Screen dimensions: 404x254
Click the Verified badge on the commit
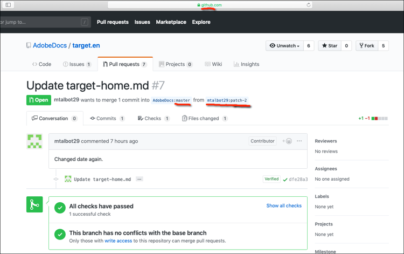[x=271, y=179]
